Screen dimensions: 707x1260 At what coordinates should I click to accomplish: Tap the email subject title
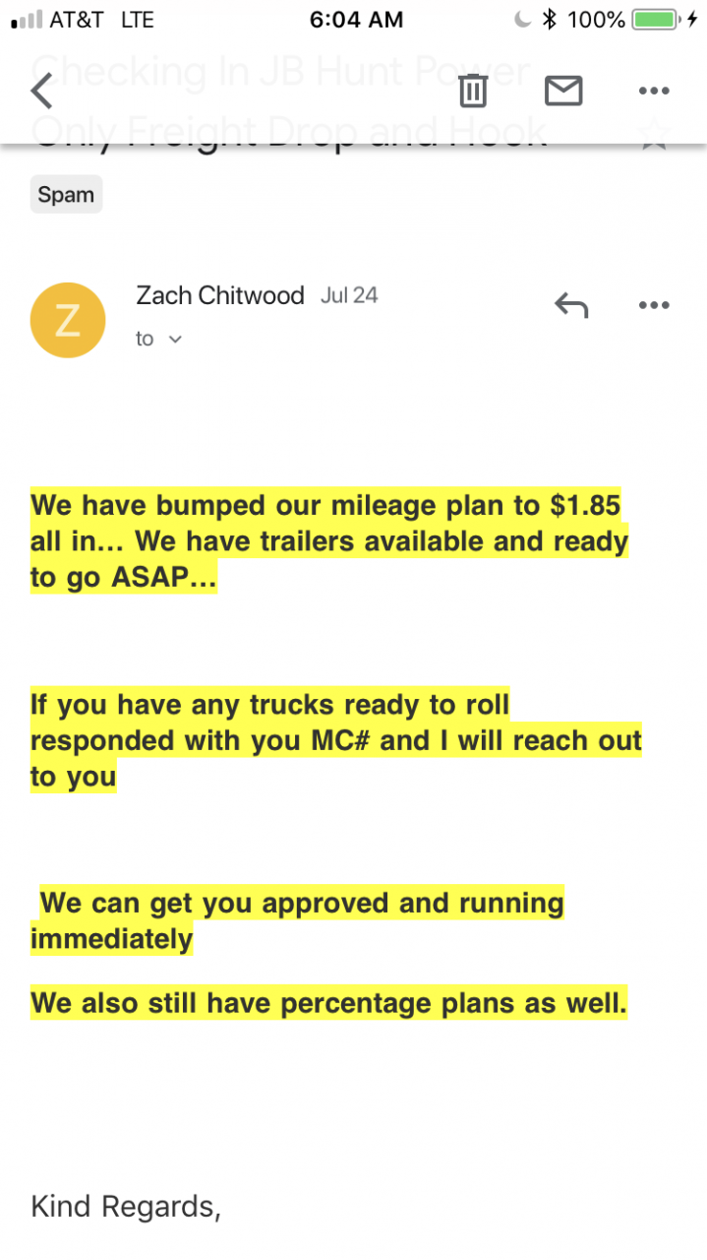pos(290,100)
